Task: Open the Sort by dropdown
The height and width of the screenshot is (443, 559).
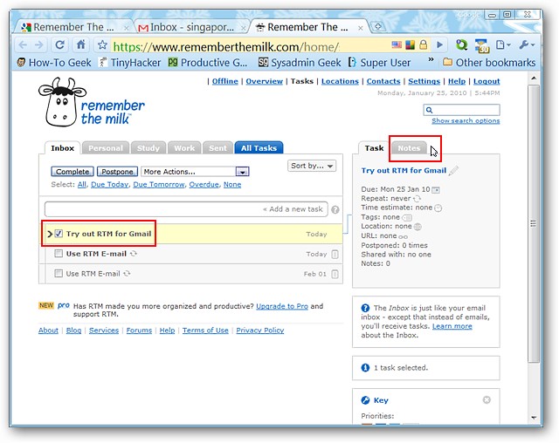Action: point(312,166)
